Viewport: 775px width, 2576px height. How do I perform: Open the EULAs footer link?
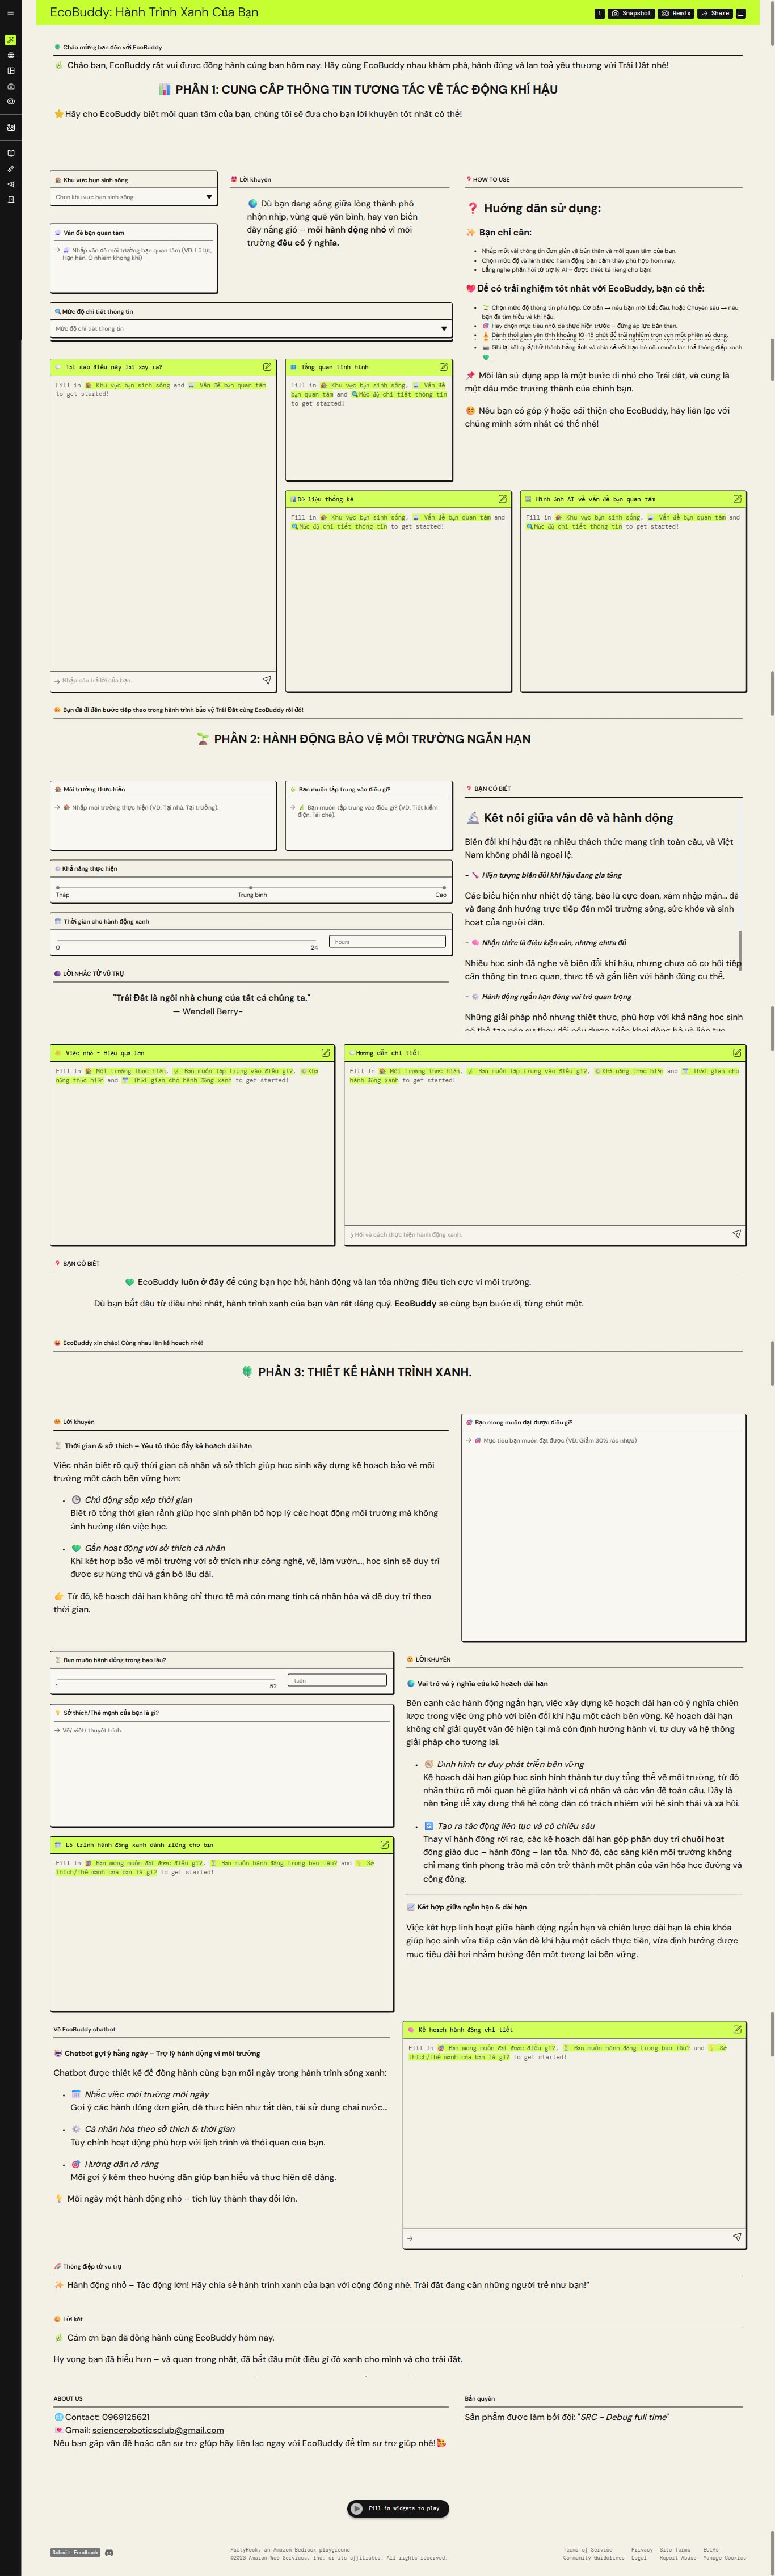[711, 2549]
